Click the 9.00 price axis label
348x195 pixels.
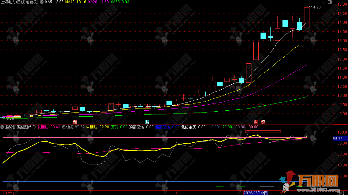343,113
